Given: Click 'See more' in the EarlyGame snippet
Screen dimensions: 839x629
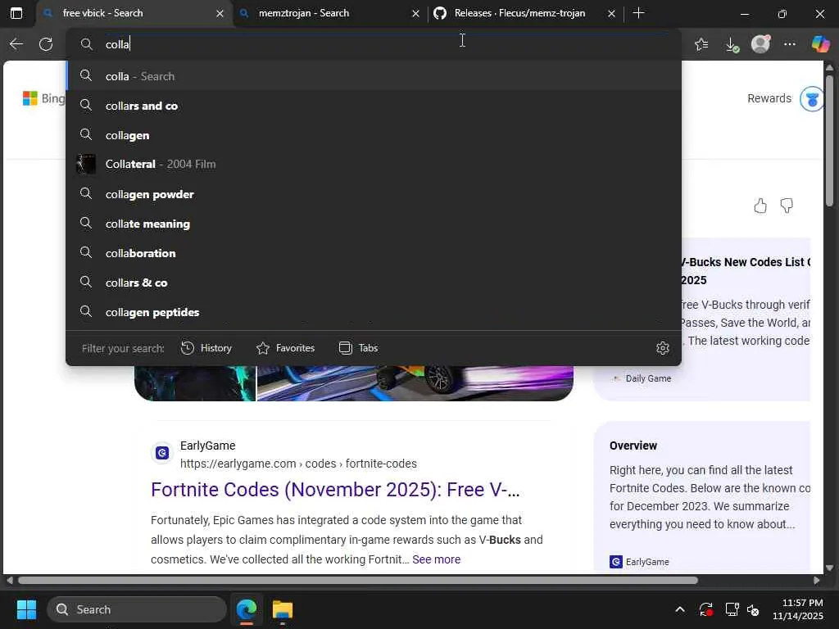Looking at the screenshot, I should [436, 559].
